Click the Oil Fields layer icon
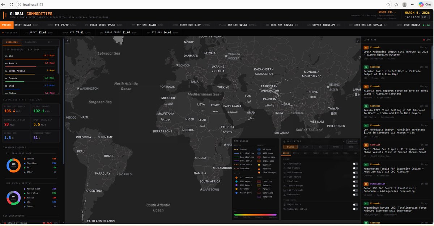The height and width of the screenshot is (226, 434). pos(285,168)
